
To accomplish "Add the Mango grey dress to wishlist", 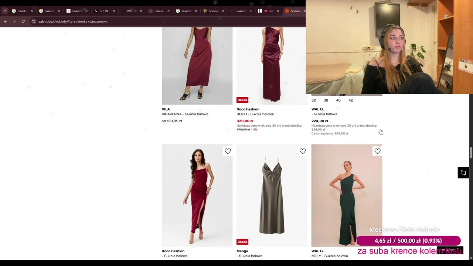I will tap(303, 151).
